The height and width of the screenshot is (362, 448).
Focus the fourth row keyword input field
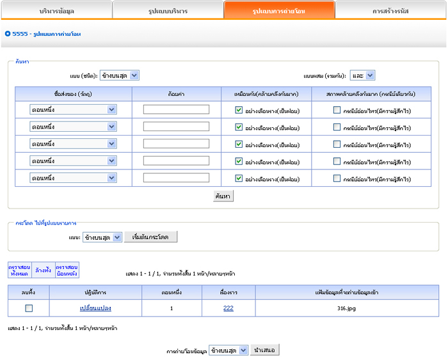point(176,161)
